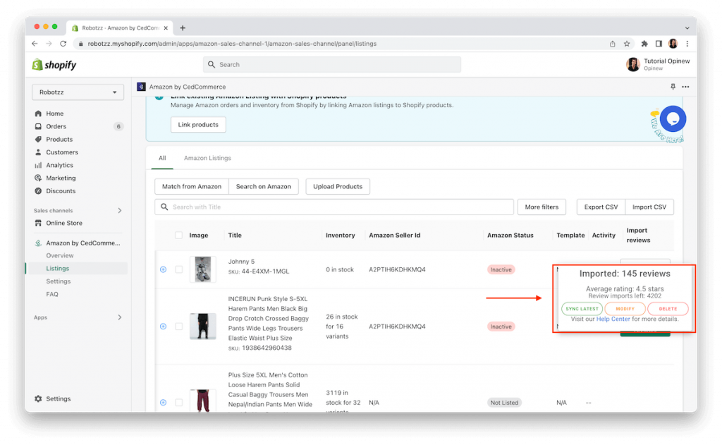Pin the Amazon by CedCommerce app

[x=673, y=87]
